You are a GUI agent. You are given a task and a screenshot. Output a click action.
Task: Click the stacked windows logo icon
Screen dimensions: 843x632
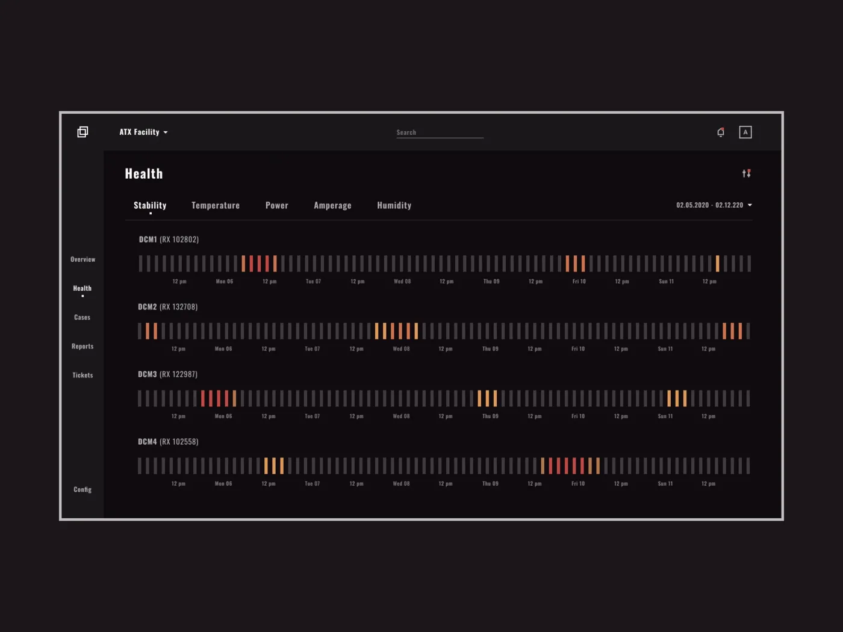coord(82,132)
